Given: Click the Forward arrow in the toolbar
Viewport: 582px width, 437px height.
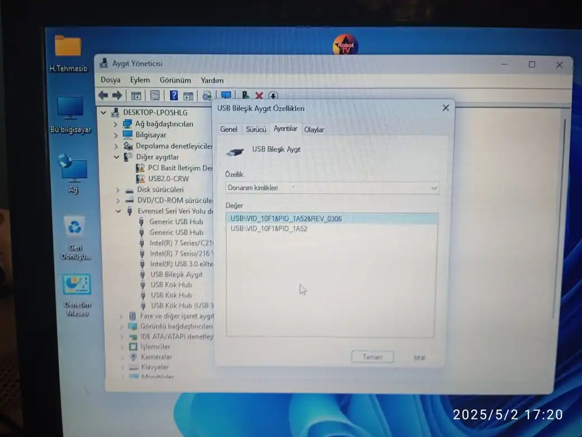Looking at the screenshot, I should point(118,95).
